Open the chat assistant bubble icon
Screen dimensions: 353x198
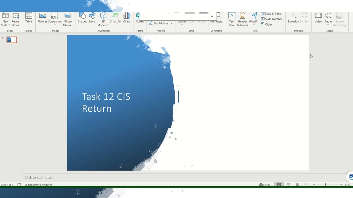pyautogui.click(x=350, y=177)
